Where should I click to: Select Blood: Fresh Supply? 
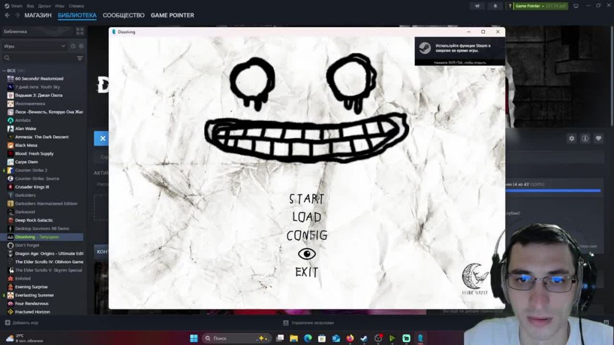[x=34, y=154]
